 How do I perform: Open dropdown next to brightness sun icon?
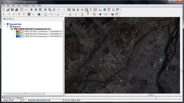[x=109, y=14]
